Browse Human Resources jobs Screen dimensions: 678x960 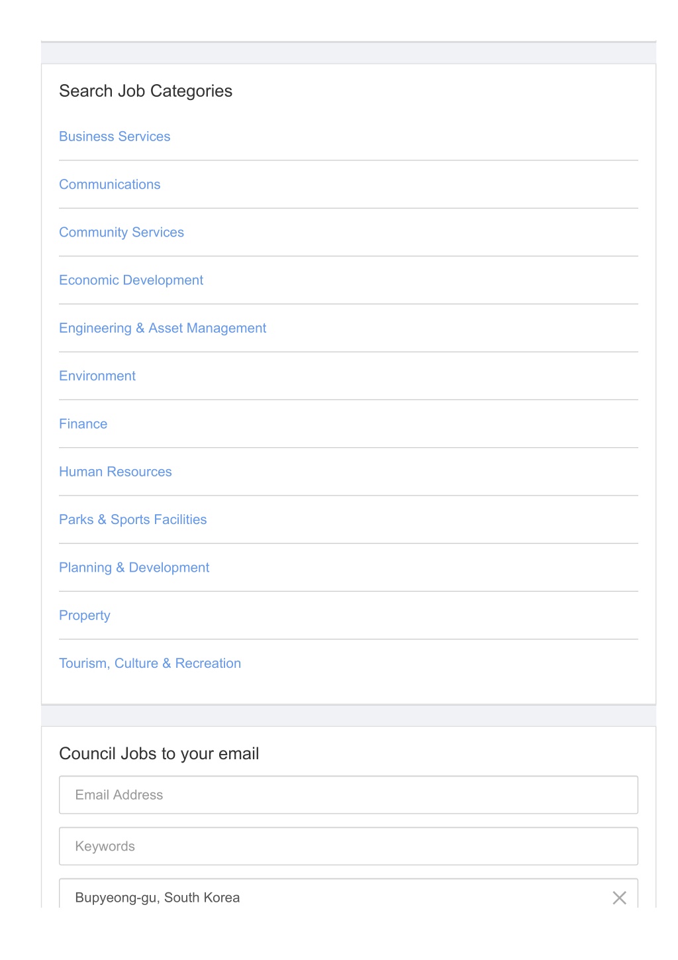pos(115,472)
